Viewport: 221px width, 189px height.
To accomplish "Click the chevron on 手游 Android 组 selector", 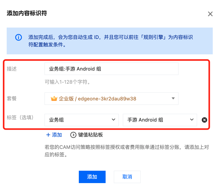I will pos(192,120).
